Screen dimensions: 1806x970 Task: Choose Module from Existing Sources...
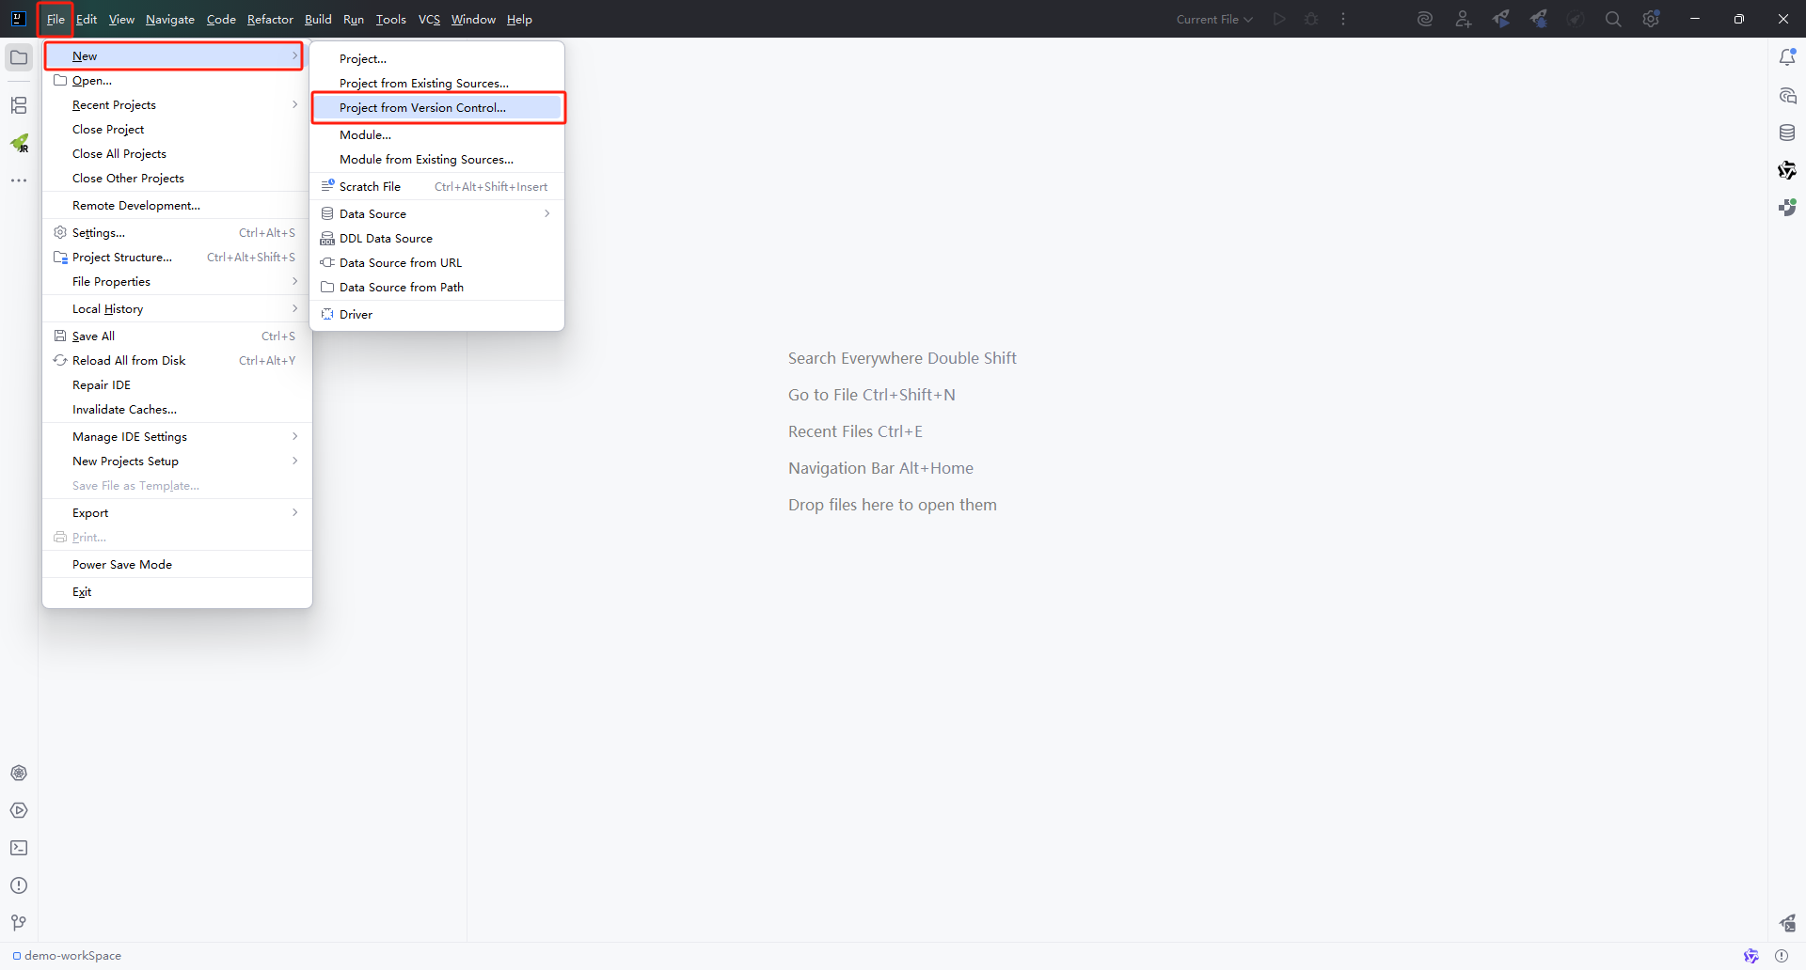point(437,160)
